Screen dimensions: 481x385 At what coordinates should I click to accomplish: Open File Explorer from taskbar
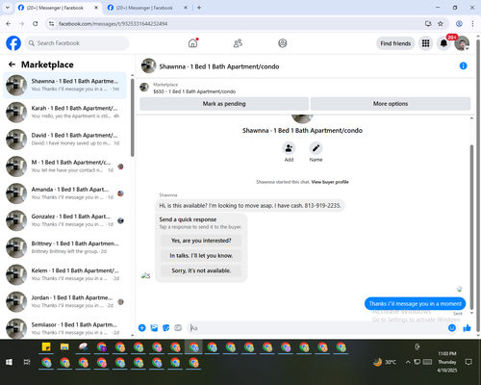click(64, 346)
